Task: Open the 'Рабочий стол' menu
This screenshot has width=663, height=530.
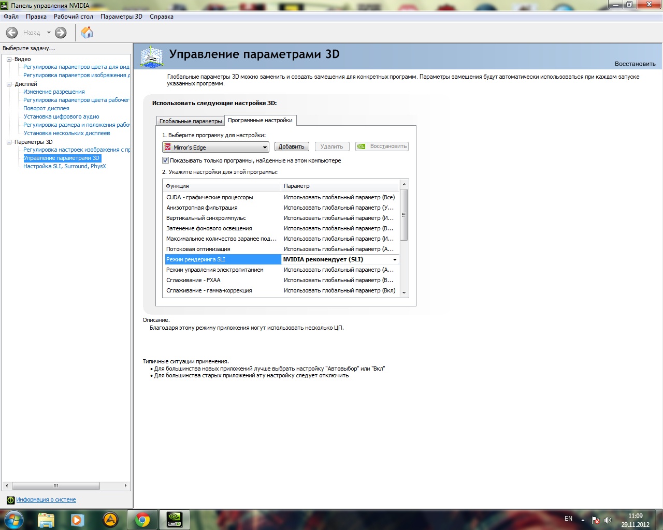Action: (x=74, y=17)
